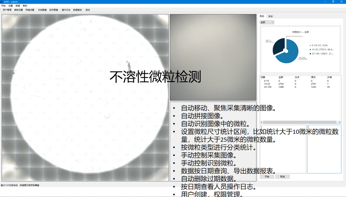Expand the 全部 dropdown filter
Image resolution: width=346 pixels, height=197 pixels.
click(267, 22)
